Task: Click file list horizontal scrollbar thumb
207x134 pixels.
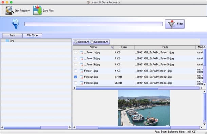Action: click(117, 88)
